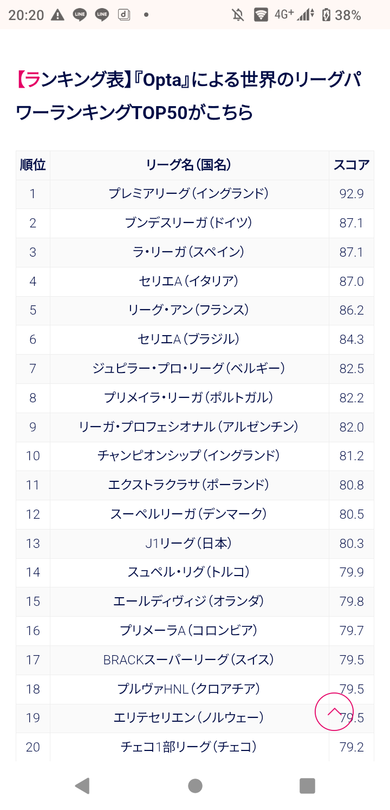The width and height of the screenshot is (390, 810).
Task: Open the warning triangle notification icon
Action: (58, 15)
